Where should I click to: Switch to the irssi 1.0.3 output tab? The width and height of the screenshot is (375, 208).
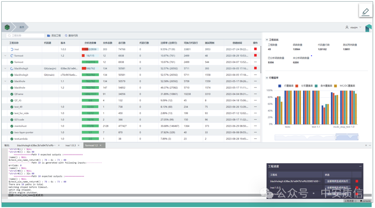[70, 145]
